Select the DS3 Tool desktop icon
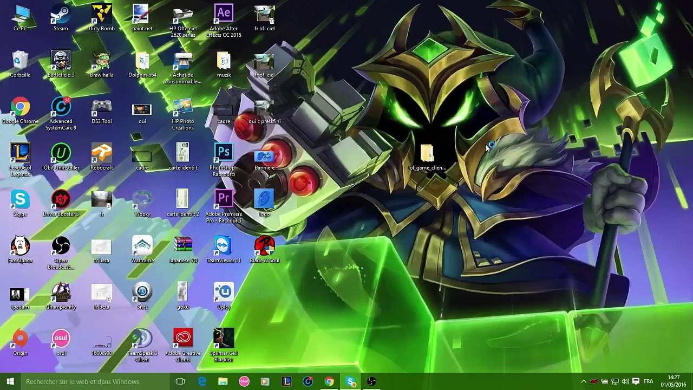Viewport: 693px width, 390px height. 102,111
